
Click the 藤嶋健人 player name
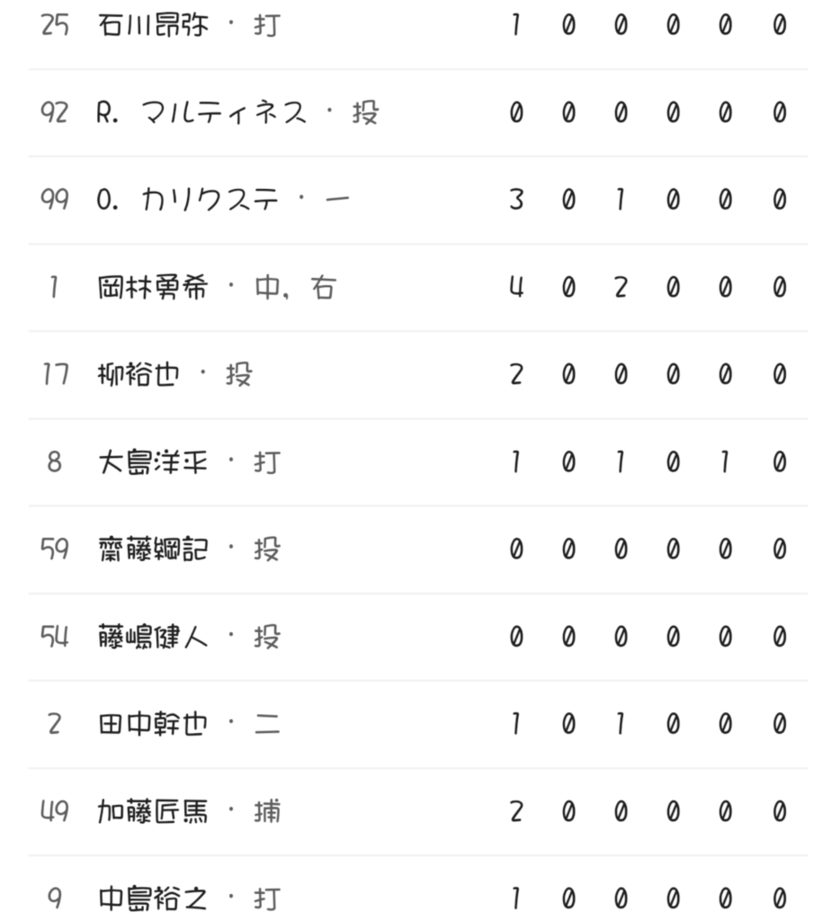[153, 637]
